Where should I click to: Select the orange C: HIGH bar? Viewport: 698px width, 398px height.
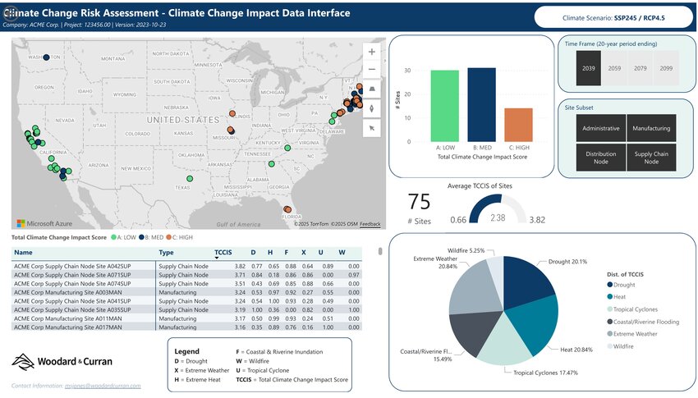(519, 125)
